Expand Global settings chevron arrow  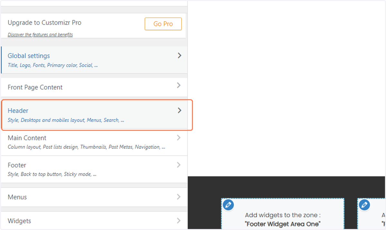click(x=179, y=55)
